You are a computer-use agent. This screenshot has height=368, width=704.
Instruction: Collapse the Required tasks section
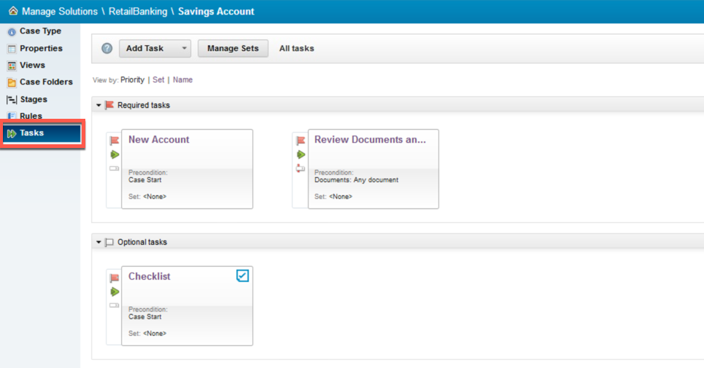click(x=98, y=106)
